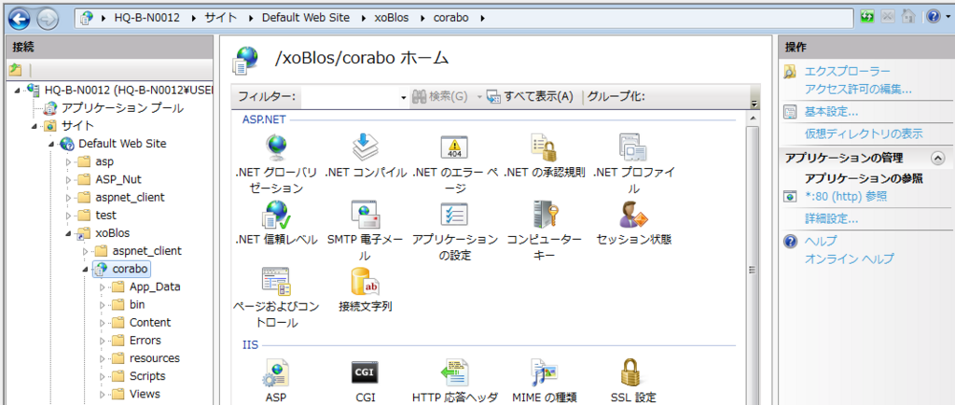The height and width of the screenshot is (405, 955).
Task: Collapse the Default Web Site node
Action: point(51,145)
